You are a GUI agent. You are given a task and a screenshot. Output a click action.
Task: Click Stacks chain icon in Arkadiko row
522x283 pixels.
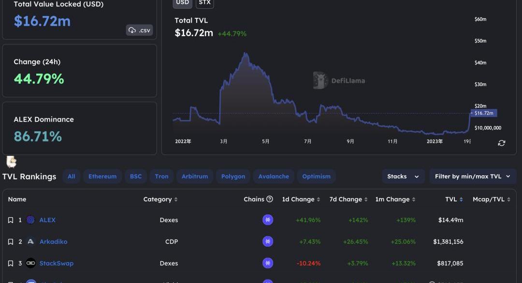[x=268, y=241]
